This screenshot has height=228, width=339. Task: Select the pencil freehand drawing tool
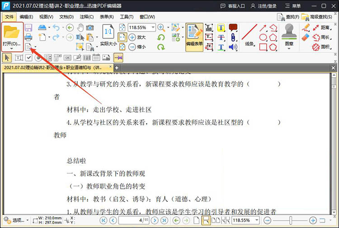pyautogui.click(x=306, y=28)
